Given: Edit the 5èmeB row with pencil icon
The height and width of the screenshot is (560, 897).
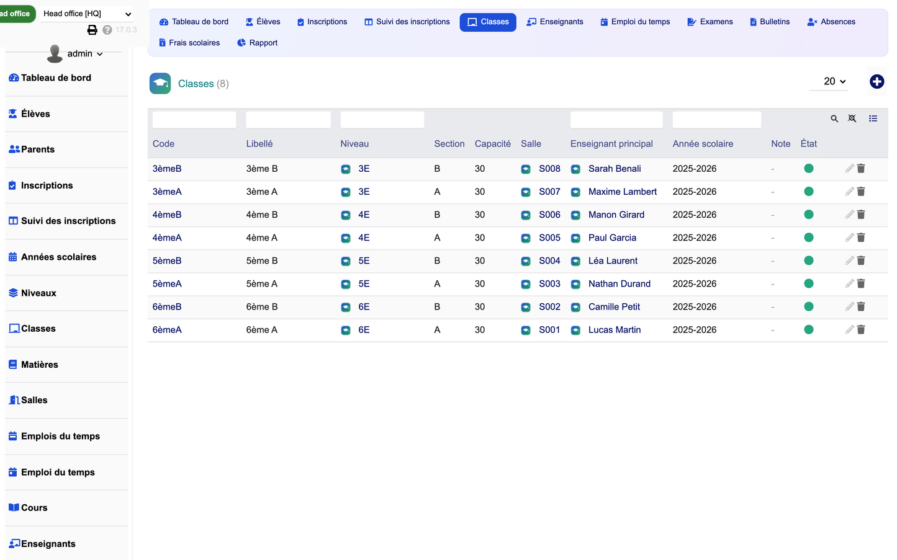Looking at the screenshot, I should [849, 260].
